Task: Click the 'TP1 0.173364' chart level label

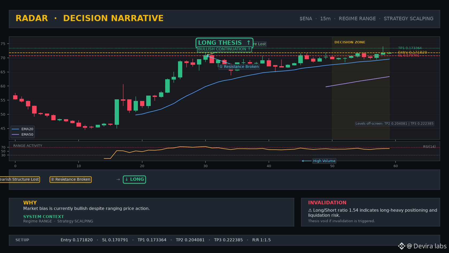Action: (410, 48)
